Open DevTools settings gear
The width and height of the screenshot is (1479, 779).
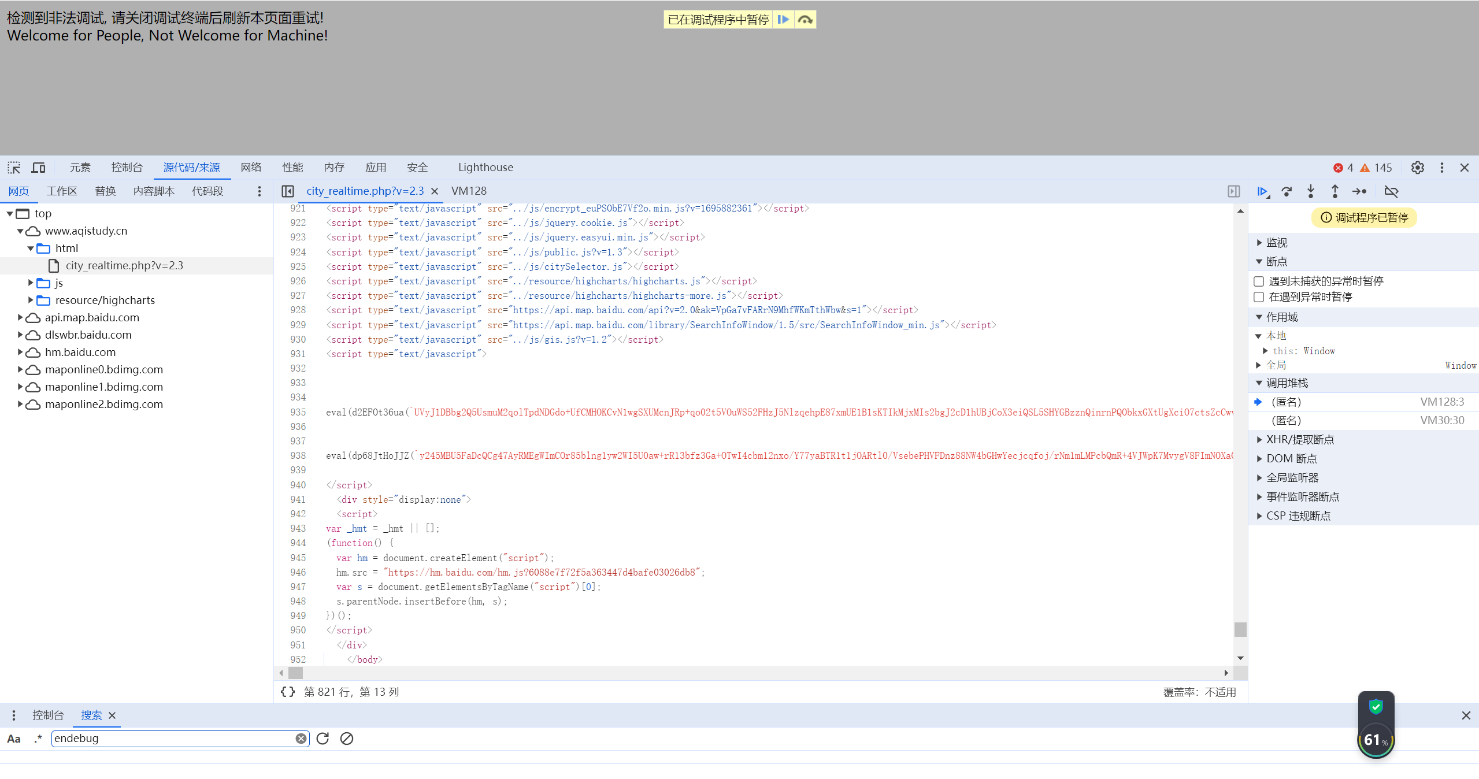(1417, 168)
